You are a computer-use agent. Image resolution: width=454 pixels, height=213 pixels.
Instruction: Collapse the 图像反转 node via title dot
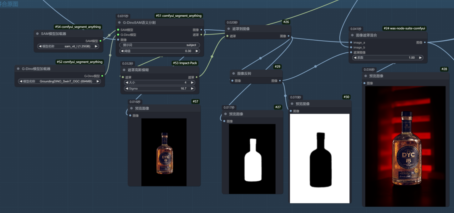click(233, 74)
